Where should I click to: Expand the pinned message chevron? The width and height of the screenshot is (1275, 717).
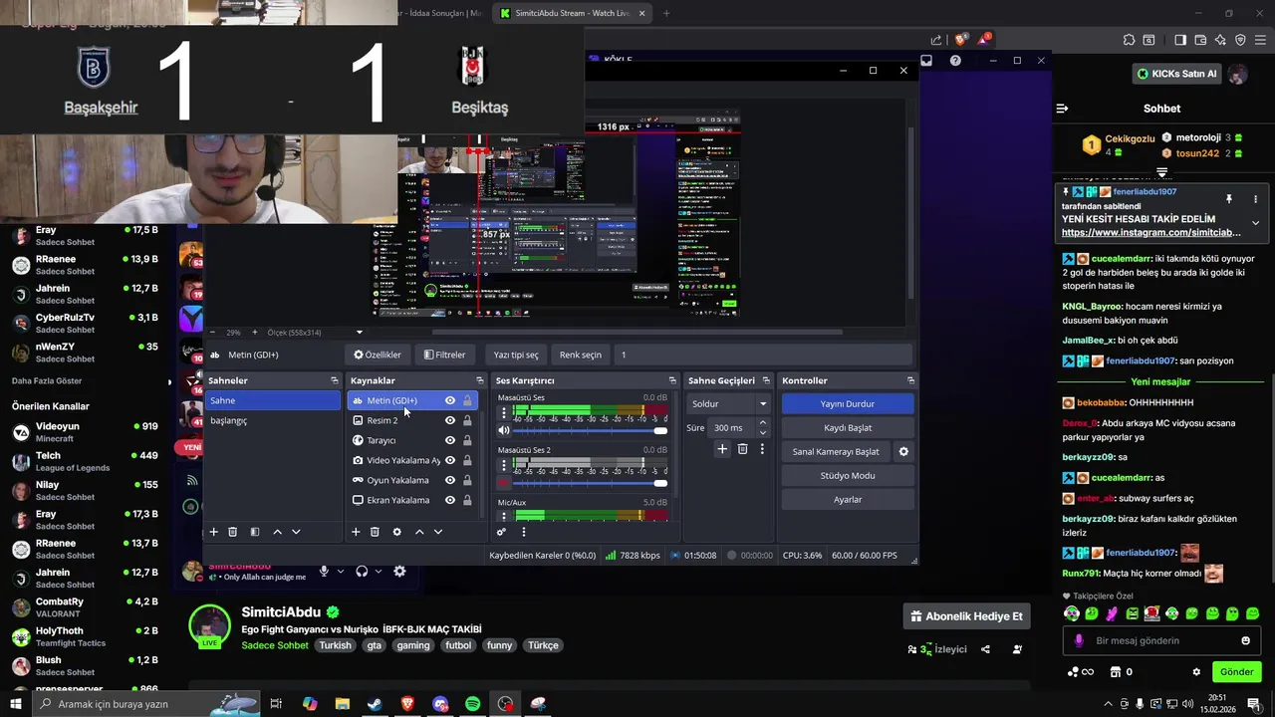coord(1255,222)
